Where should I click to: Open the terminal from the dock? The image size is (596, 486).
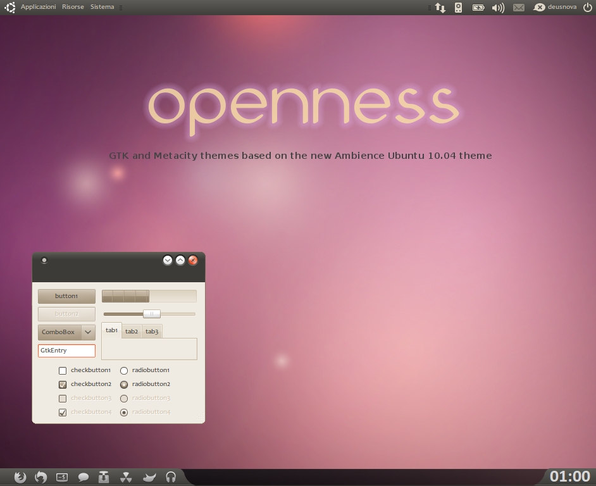click(x=62, y=477)
